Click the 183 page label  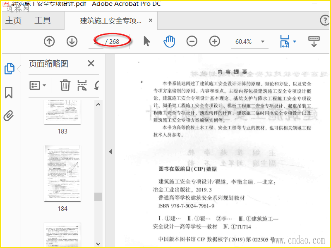(x=62, y=131)
